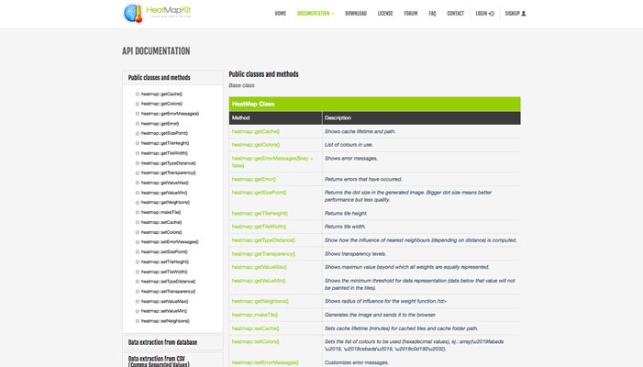The image size is (643, 367).
Task: Click the 'Returns tile height.' description
Action: coord(346,213)
